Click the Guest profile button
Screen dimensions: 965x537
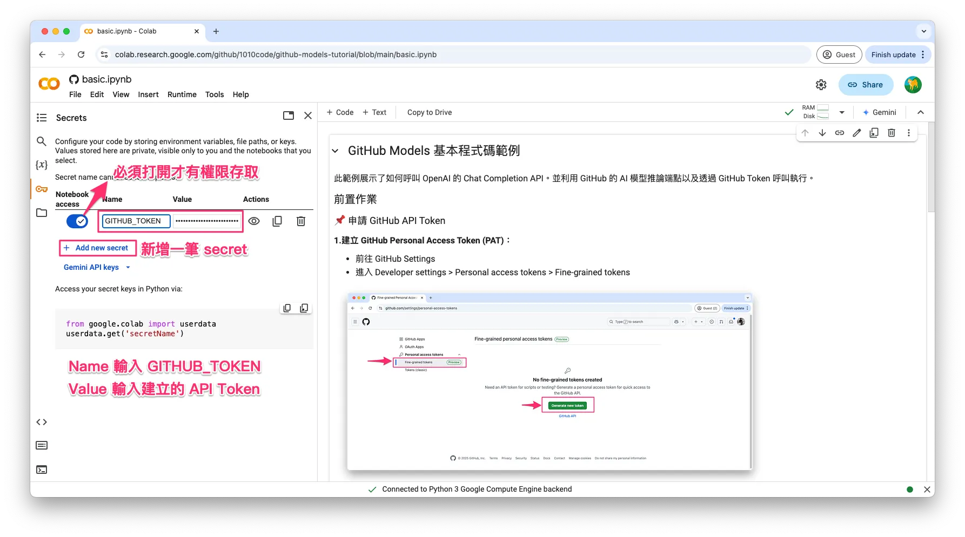pos(839,55)
